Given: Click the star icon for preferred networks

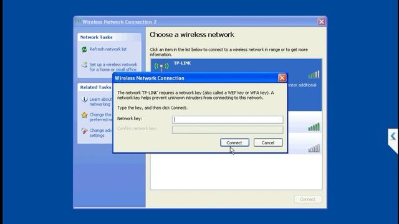Looking at the screenshot, I should click(x=84, y=115).
